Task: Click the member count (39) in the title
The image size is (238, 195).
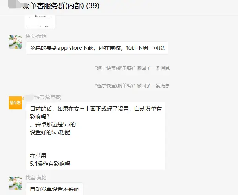Action: (x=93, y=6)
